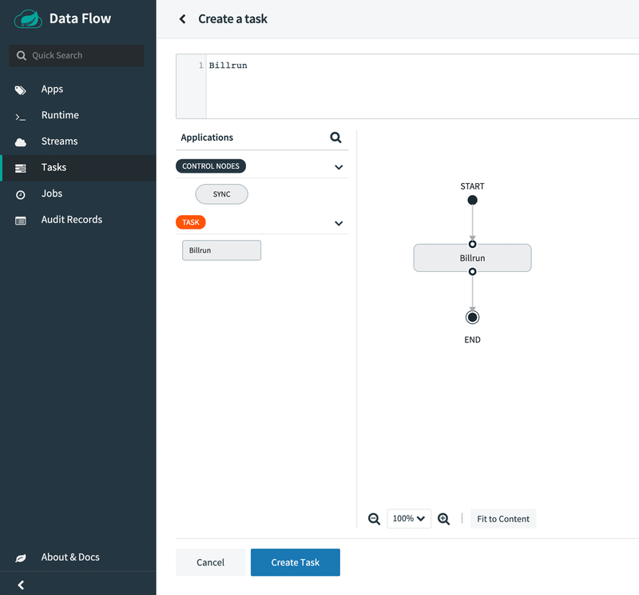Click the Quick Search magnifier icon
639x595 pixels.
(22, 55)
